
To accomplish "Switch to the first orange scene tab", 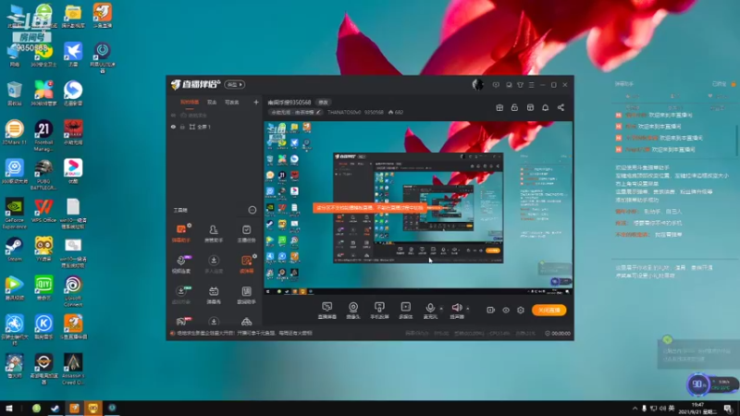I will coord(190,102).
